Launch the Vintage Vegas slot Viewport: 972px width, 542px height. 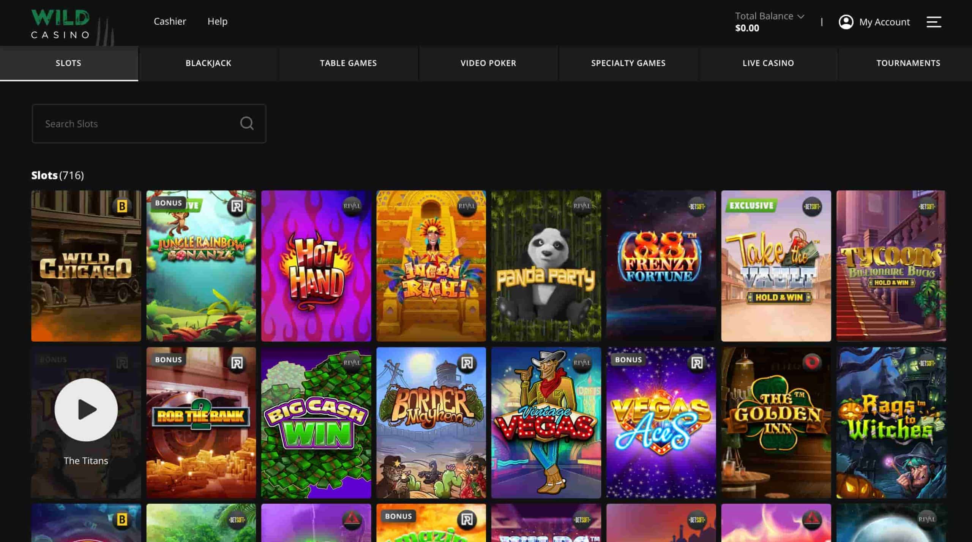546,422
